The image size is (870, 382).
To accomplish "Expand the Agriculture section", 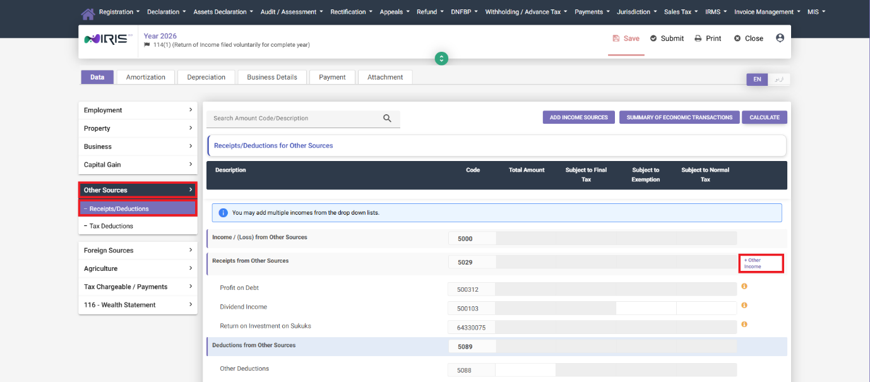I will 138,268.
